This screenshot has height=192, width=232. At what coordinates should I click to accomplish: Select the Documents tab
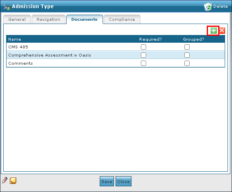pyautogui.click(x=85, y=20)
